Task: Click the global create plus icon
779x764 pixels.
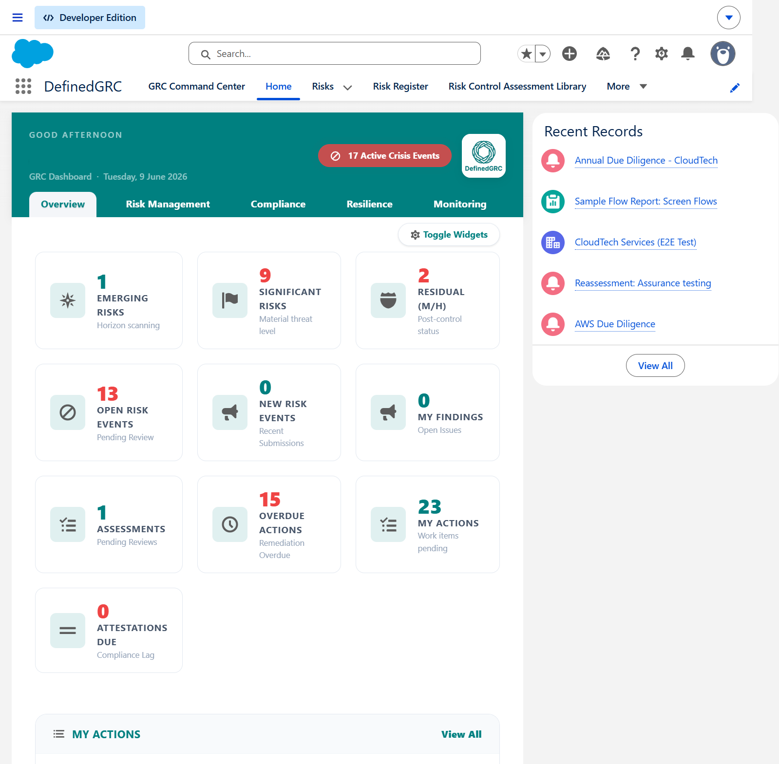Action: point(569,54)
